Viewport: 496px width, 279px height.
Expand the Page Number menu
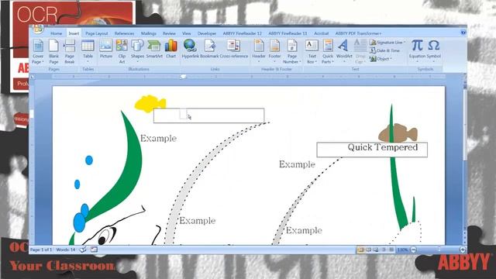click(x=291, y=52)
